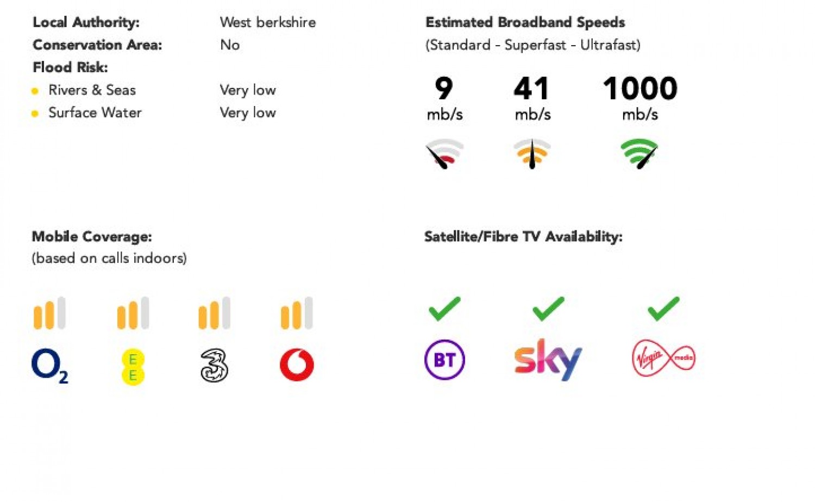815x502 pixels.
Task: Click the Estimated Broadband Speeds heading
Action: 525,22
